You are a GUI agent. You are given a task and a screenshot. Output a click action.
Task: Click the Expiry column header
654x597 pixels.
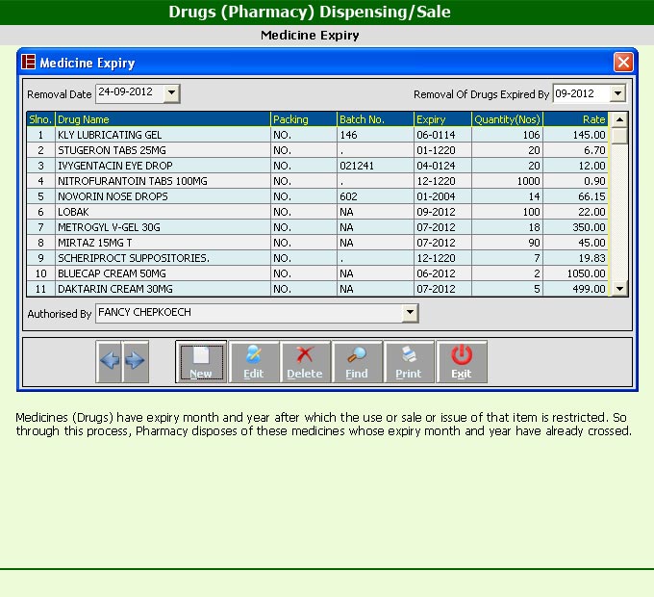click(443, 119)
